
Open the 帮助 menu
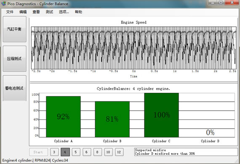[x=78, y=12]
